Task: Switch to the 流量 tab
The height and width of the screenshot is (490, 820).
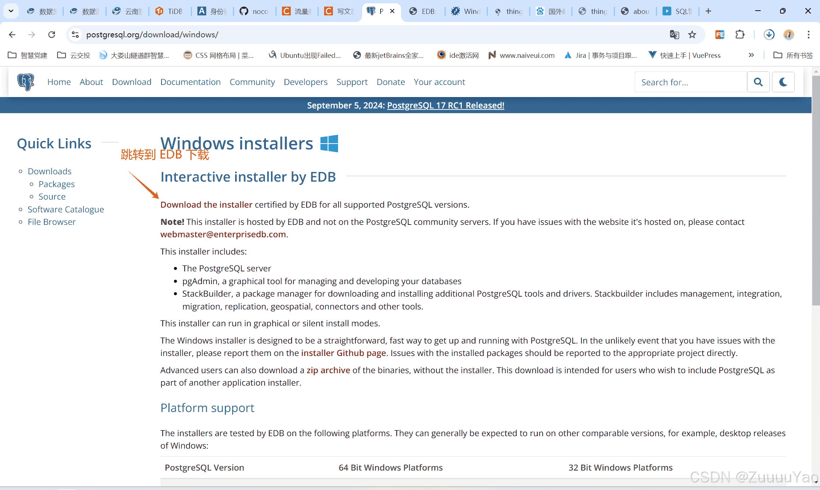Action: pyautogui.click(x=297, y=11)
